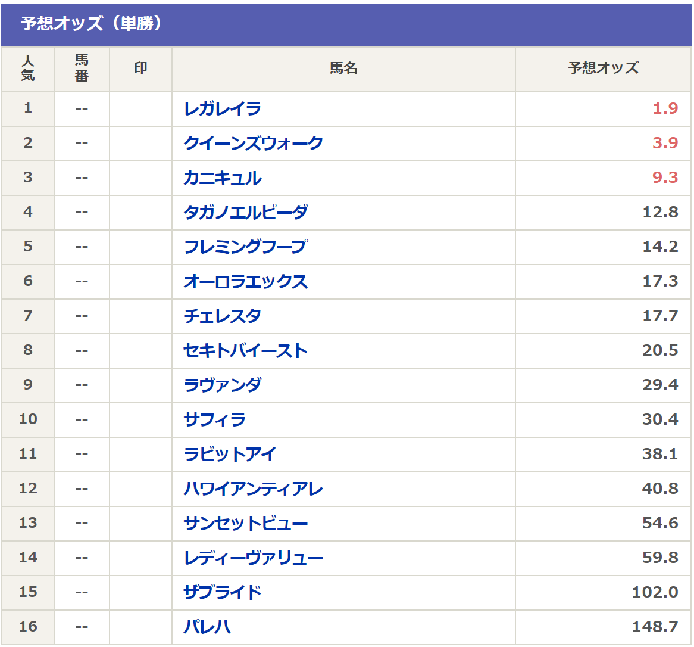Click the 1.9 odds for レガレイラ

[665, 109]
